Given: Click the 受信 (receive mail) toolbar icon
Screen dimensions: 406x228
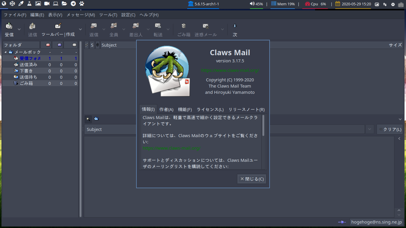Looking at the screenshot, I should click(9, 26).
